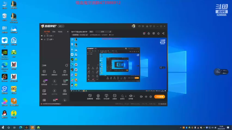Screen dimensions: 232x130
Task: Open the recording camera icon
Action: [141, 97]
